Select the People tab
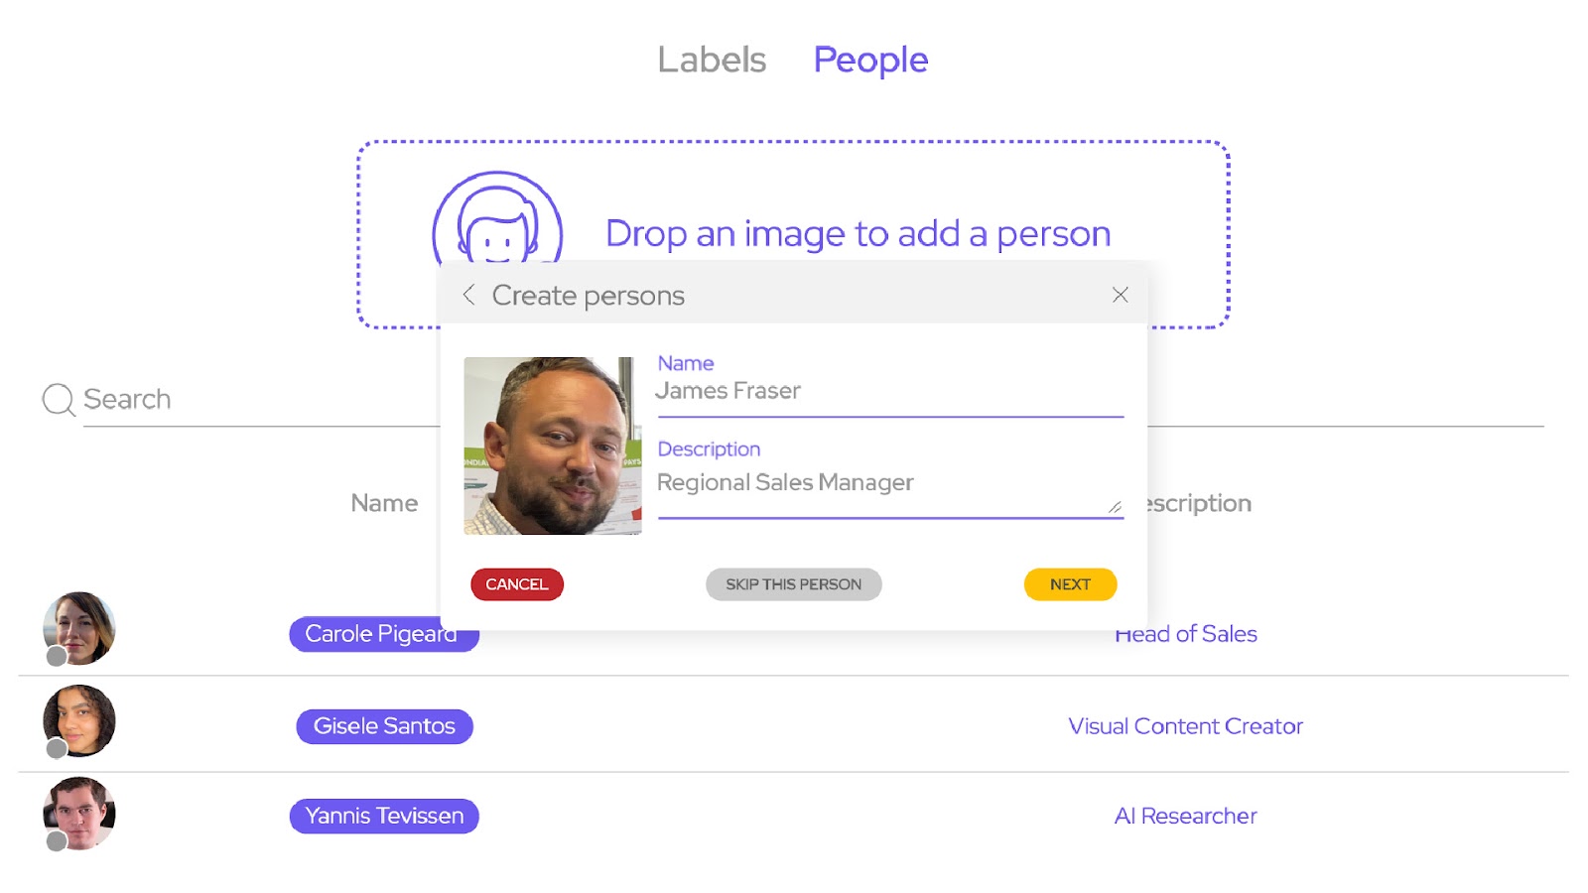 coord(870,60)
